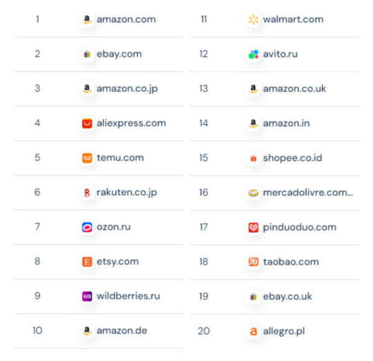Click the rank number 13 cell
Viewport: 373px width, 361px height.
pos(203,89)
